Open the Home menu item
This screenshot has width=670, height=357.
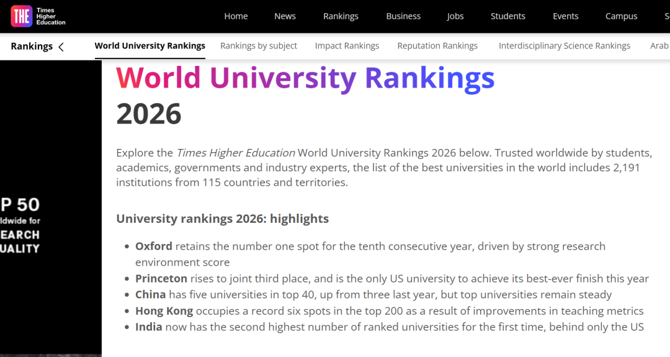(236, 16)
